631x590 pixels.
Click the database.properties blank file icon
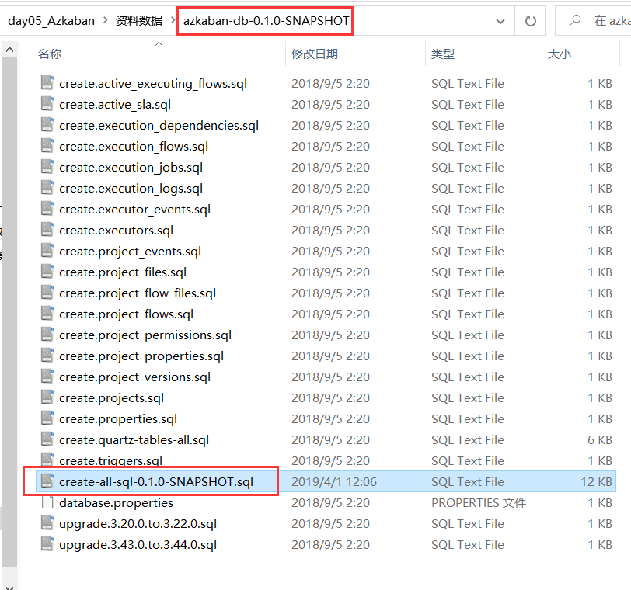(x=47, y=501)
